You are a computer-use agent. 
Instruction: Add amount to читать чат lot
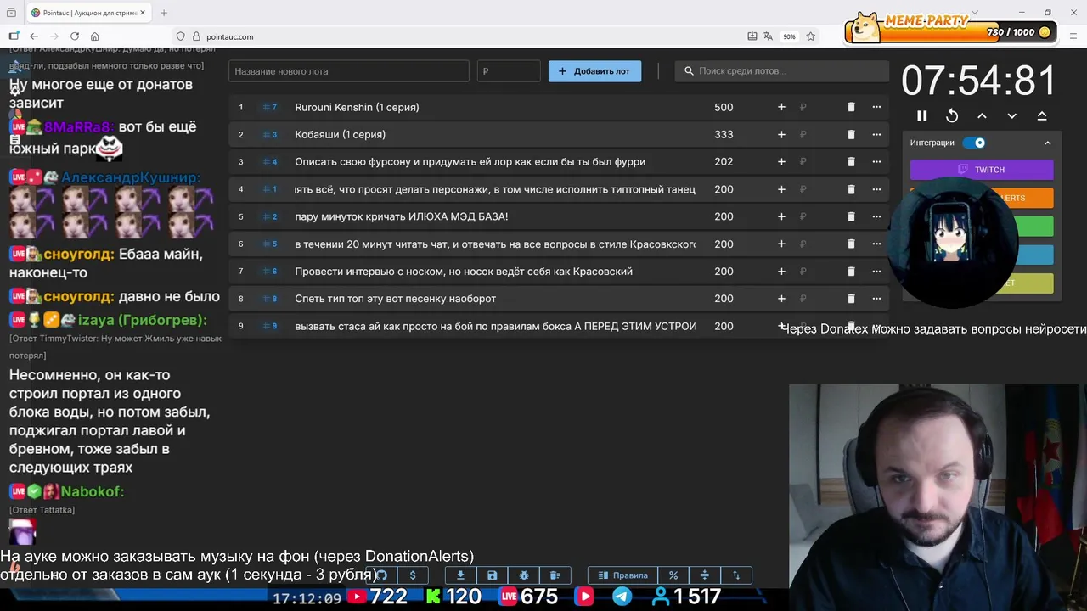pos(781,244)
